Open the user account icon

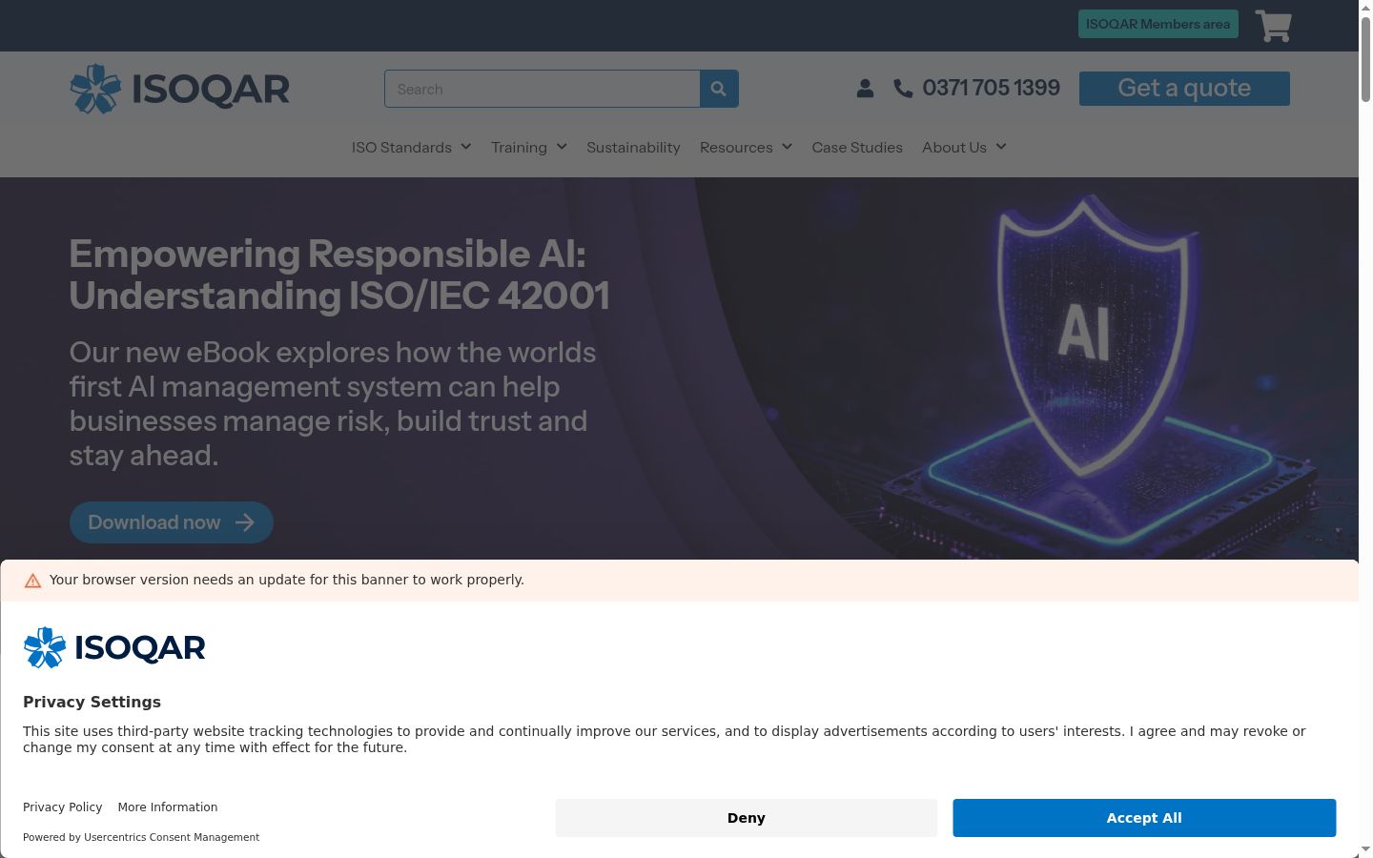(865, 89)
